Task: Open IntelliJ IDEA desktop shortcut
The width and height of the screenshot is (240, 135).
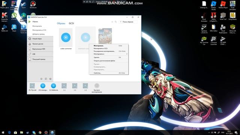Action: point(14,5)
